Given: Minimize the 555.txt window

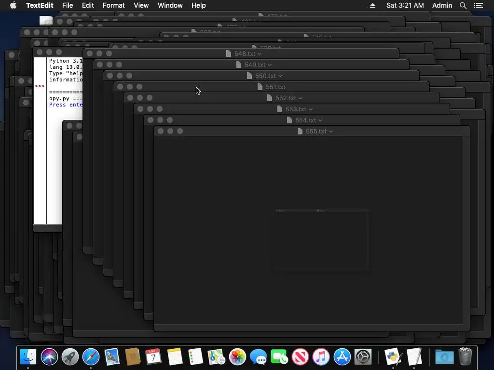Looking at the screenshot, I should click(x=170, y=131).
